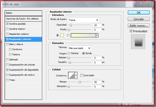This screenshot has height=107, width=156.
Task: Click the Rango slider handle
Action: (x=79, y=82)
